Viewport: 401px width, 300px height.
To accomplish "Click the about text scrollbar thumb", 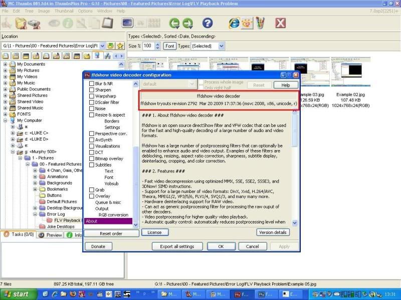I will tap(295, 130).
